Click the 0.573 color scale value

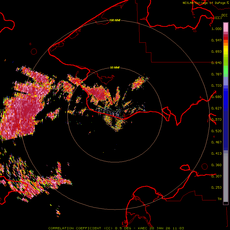(216, 120)
